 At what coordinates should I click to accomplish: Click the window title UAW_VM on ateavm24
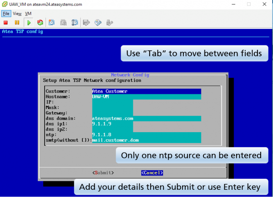pos(45,5)
